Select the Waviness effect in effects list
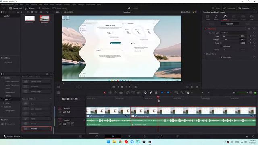This screenshot has height=145, width=258. 37,129
